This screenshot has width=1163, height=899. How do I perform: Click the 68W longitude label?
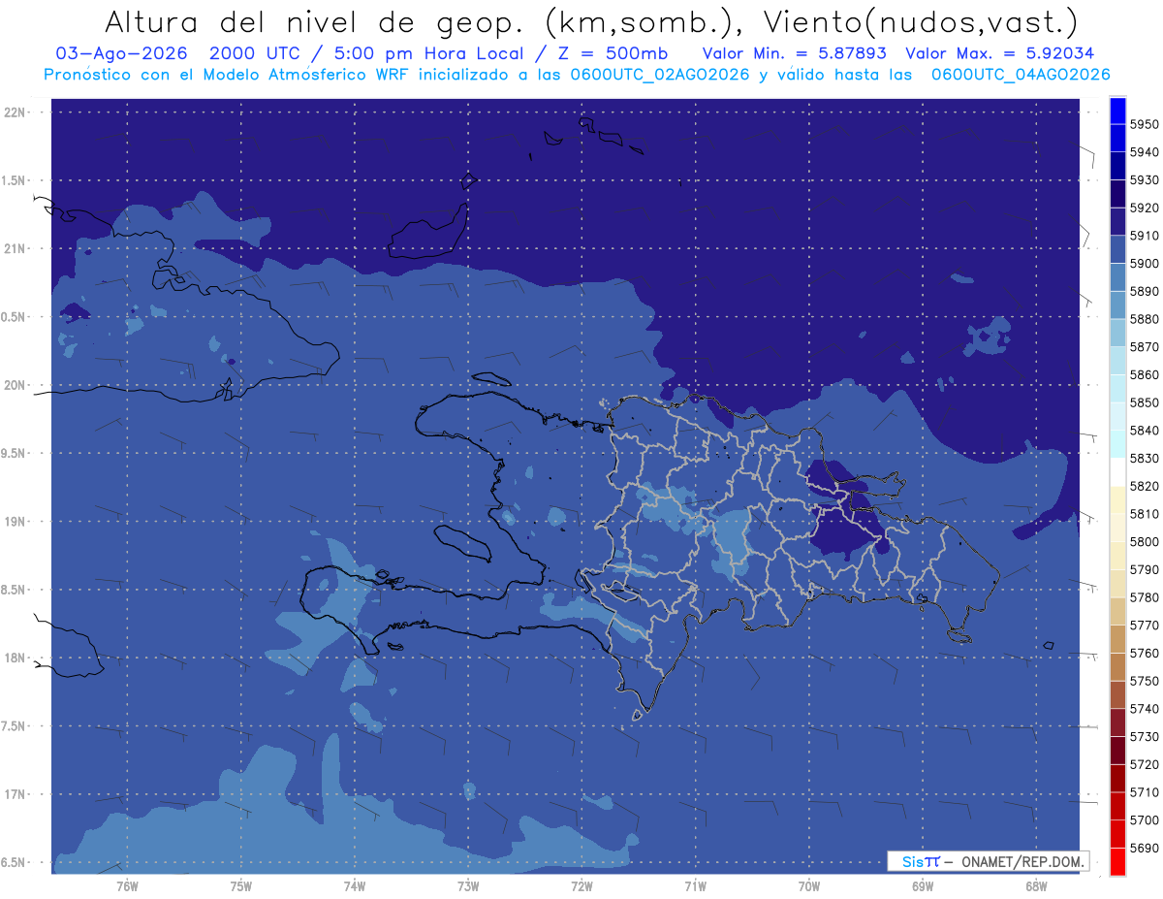(x=1036, y=887)
